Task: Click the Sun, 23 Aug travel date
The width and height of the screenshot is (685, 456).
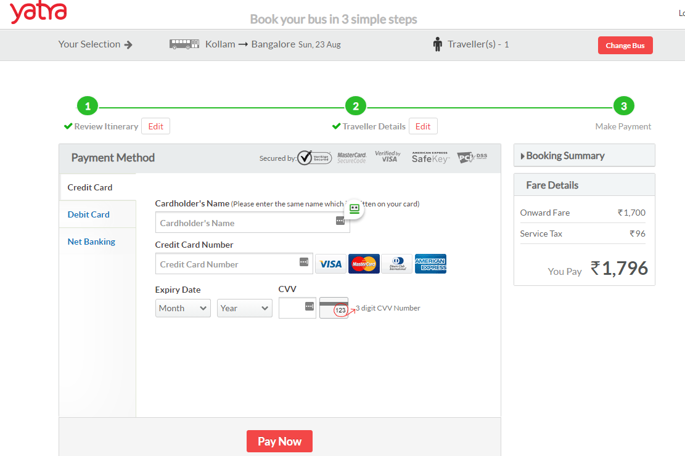Action: tap(319, 44)
